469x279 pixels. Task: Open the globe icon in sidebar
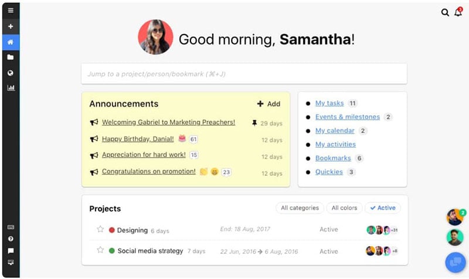[x=11, y=73]
